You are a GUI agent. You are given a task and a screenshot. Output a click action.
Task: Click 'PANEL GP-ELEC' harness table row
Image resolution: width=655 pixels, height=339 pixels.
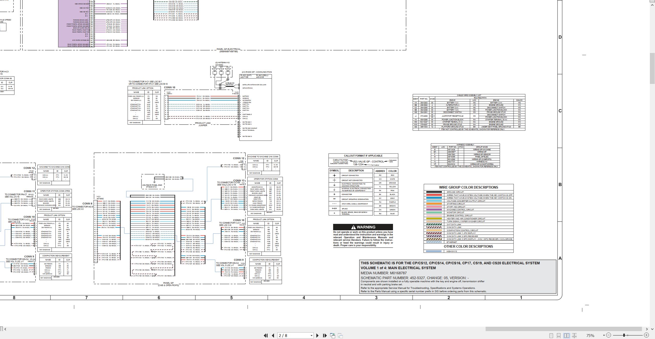pyautogui.click(x=482, y=157)
